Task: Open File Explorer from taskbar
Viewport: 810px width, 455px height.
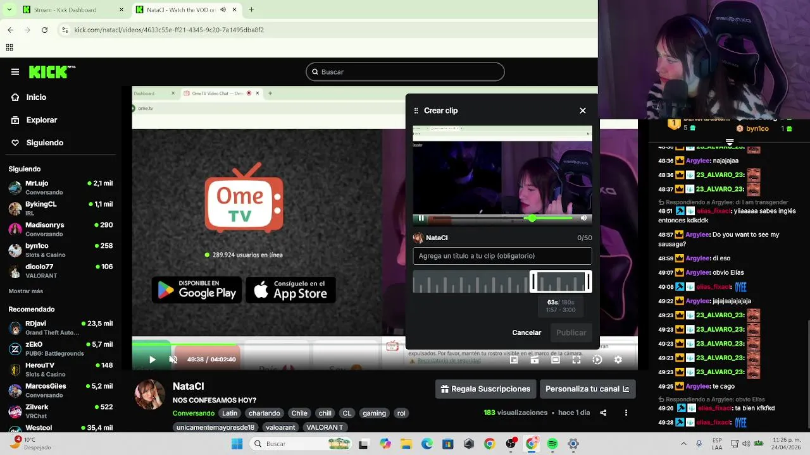Action: [406, 444]
